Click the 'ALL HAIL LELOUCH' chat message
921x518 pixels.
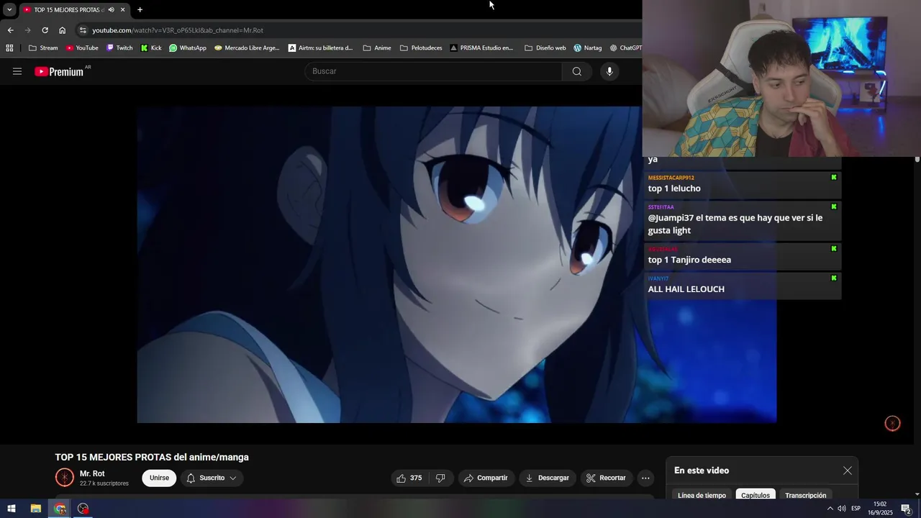point(686,289)
